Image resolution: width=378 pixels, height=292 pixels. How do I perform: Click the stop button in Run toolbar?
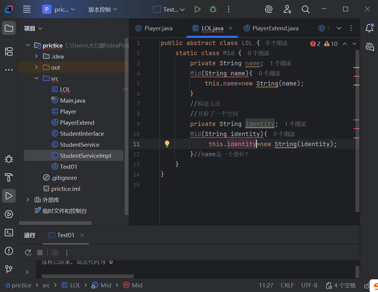(40, 252)
